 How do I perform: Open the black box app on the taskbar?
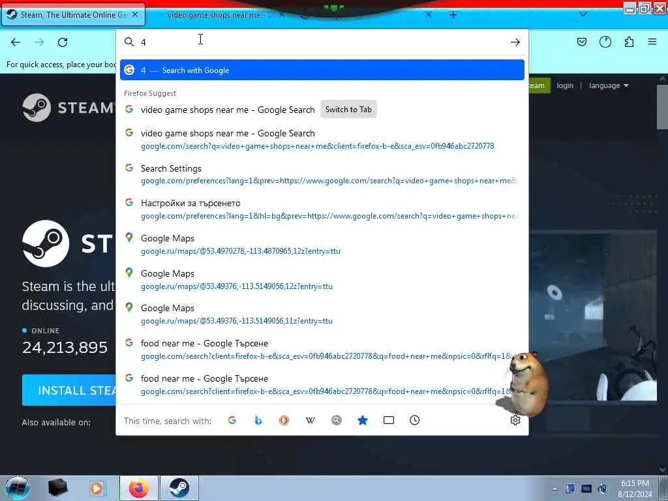[x=58, y=488]
